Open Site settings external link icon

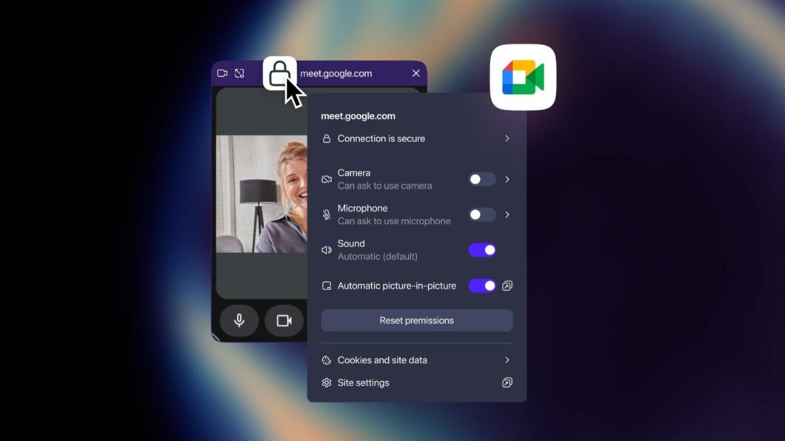tap(507, 383)
